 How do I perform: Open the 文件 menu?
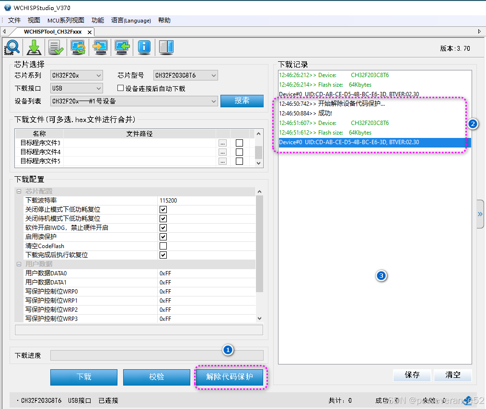click(14, 20)
